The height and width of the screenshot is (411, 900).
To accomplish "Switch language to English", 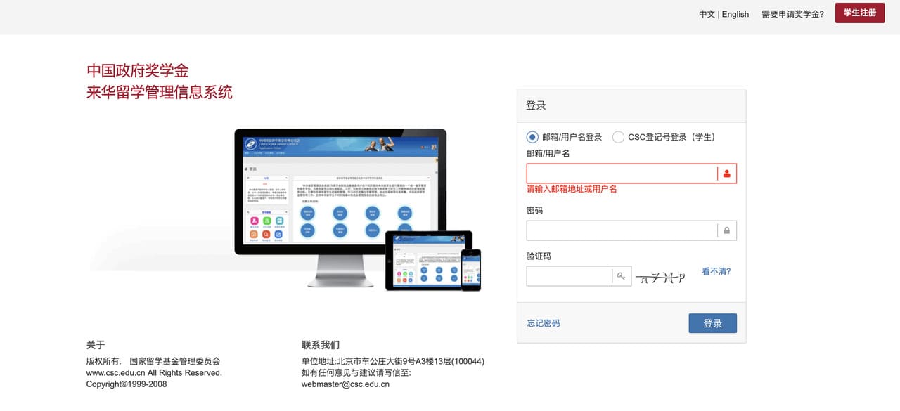I will tap(735, 14).
